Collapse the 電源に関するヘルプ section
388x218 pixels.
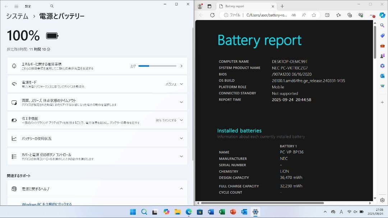(181, 189)
